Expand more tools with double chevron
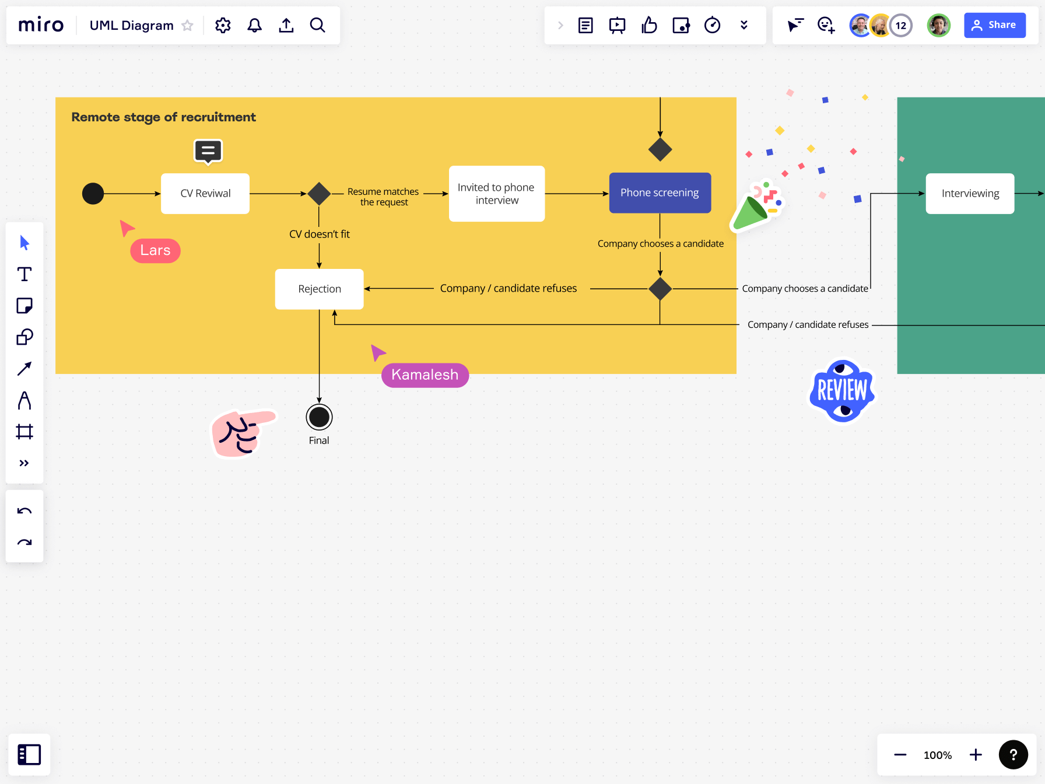The height and width of the screenshot is (784, 1045). click(x=24, y=463)
